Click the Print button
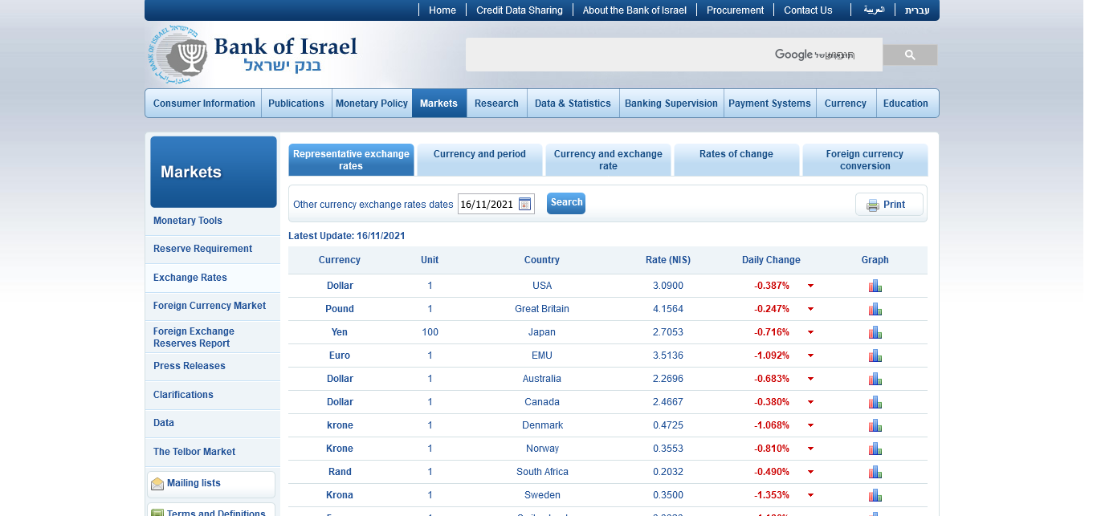Screen dimensions: 1097x516 pyautogui.click(x=888, y=205)
